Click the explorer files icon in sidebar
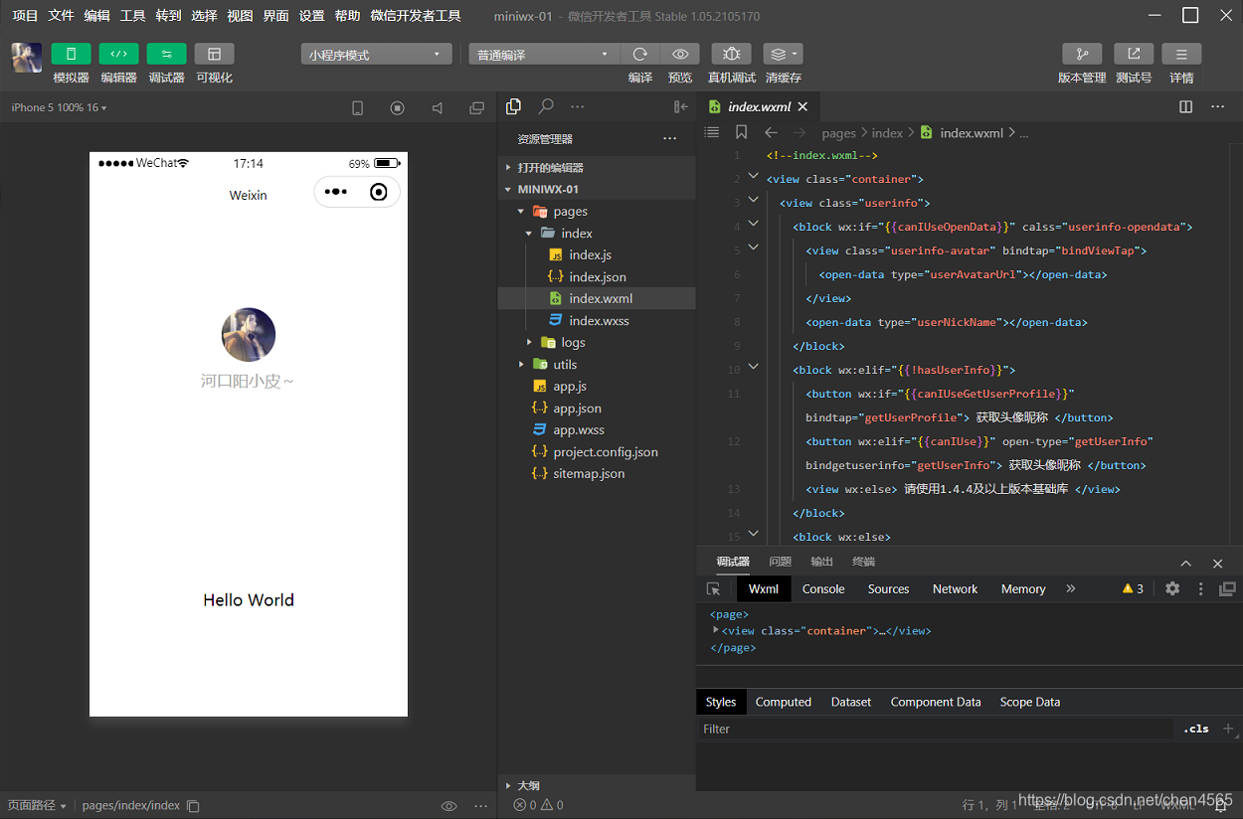 point(514,106)
